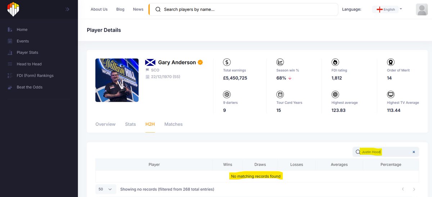Open the About Us link
The height and width of the screenshot is (197, 432).
coord(99,9)
